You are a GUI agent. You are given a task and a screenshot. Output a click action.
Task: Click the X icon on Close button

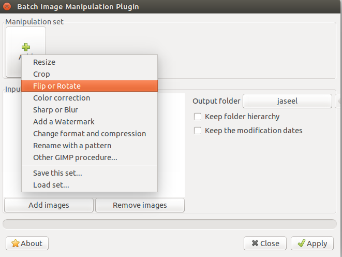[x=255, y=243]
